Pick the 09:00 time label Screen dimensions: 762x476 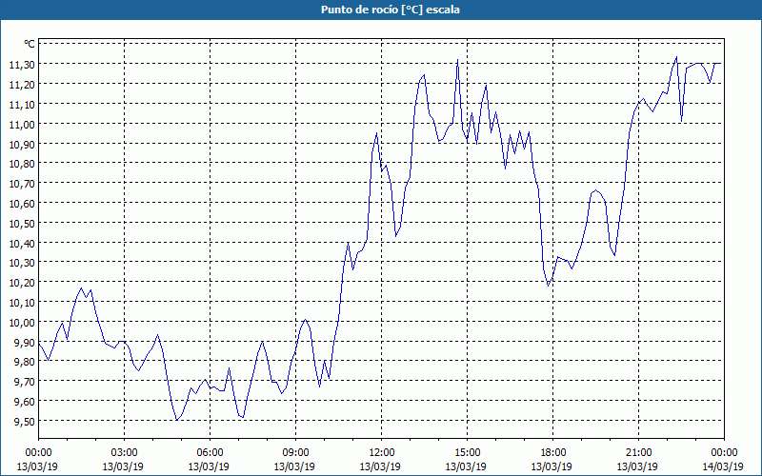[x=295, y=453]
